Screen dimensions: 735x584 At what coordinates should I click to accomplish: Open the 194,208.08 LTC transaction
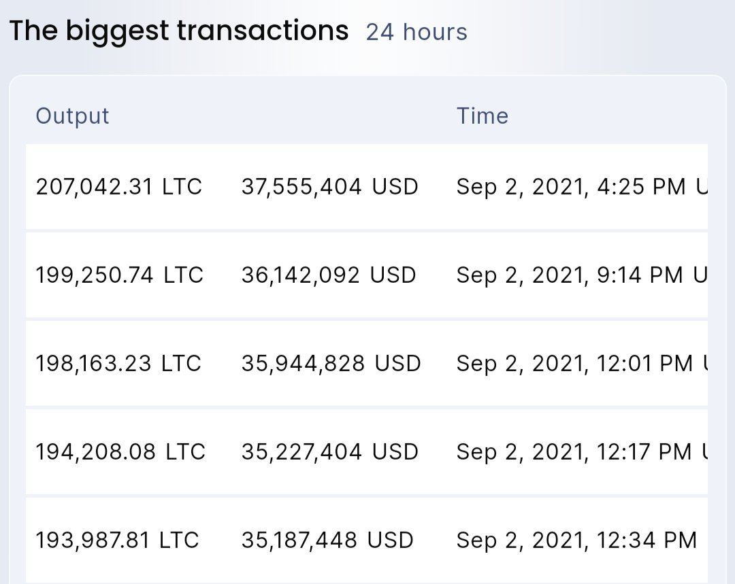point(120,451)
